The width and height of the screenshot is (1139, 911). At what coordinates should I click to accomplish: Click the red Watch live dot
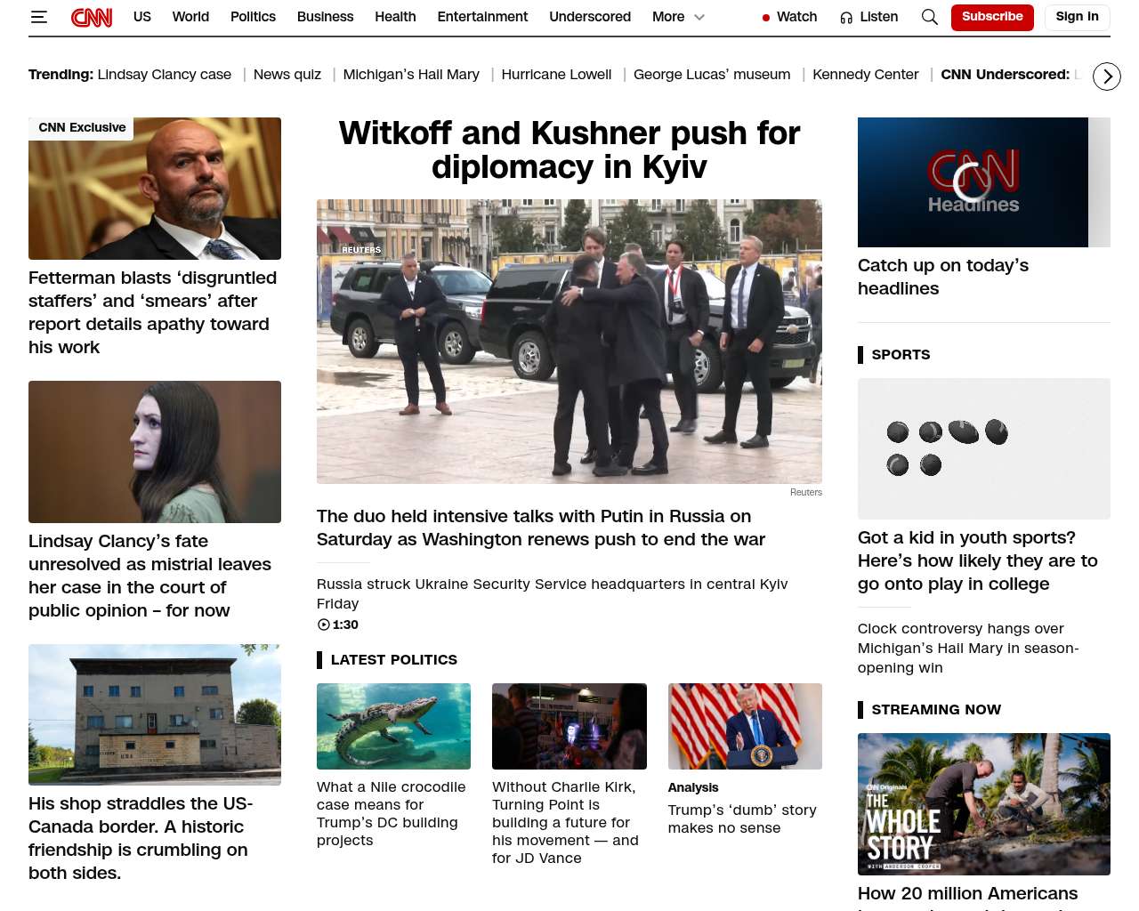[x=766, y=18]
